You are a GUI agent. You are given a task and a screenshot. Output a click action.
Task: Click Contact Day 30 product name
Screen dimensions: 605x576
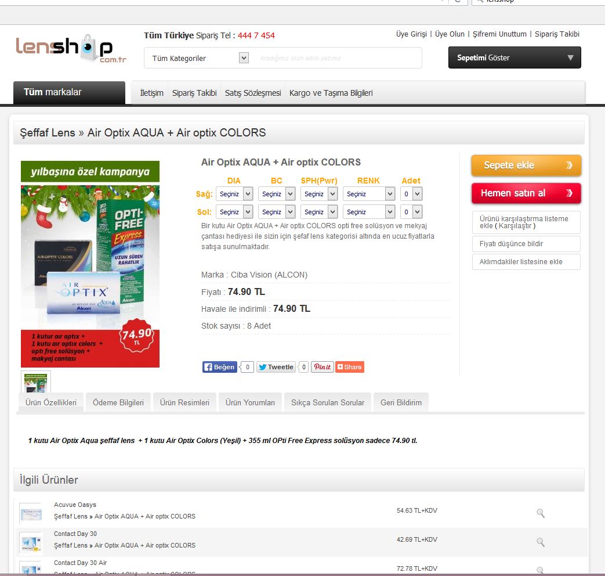point(75,534)
